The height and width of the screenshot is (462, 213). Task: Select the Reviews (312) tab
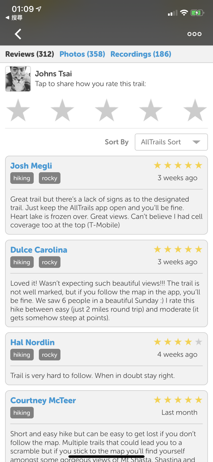(x=30, y=54)
